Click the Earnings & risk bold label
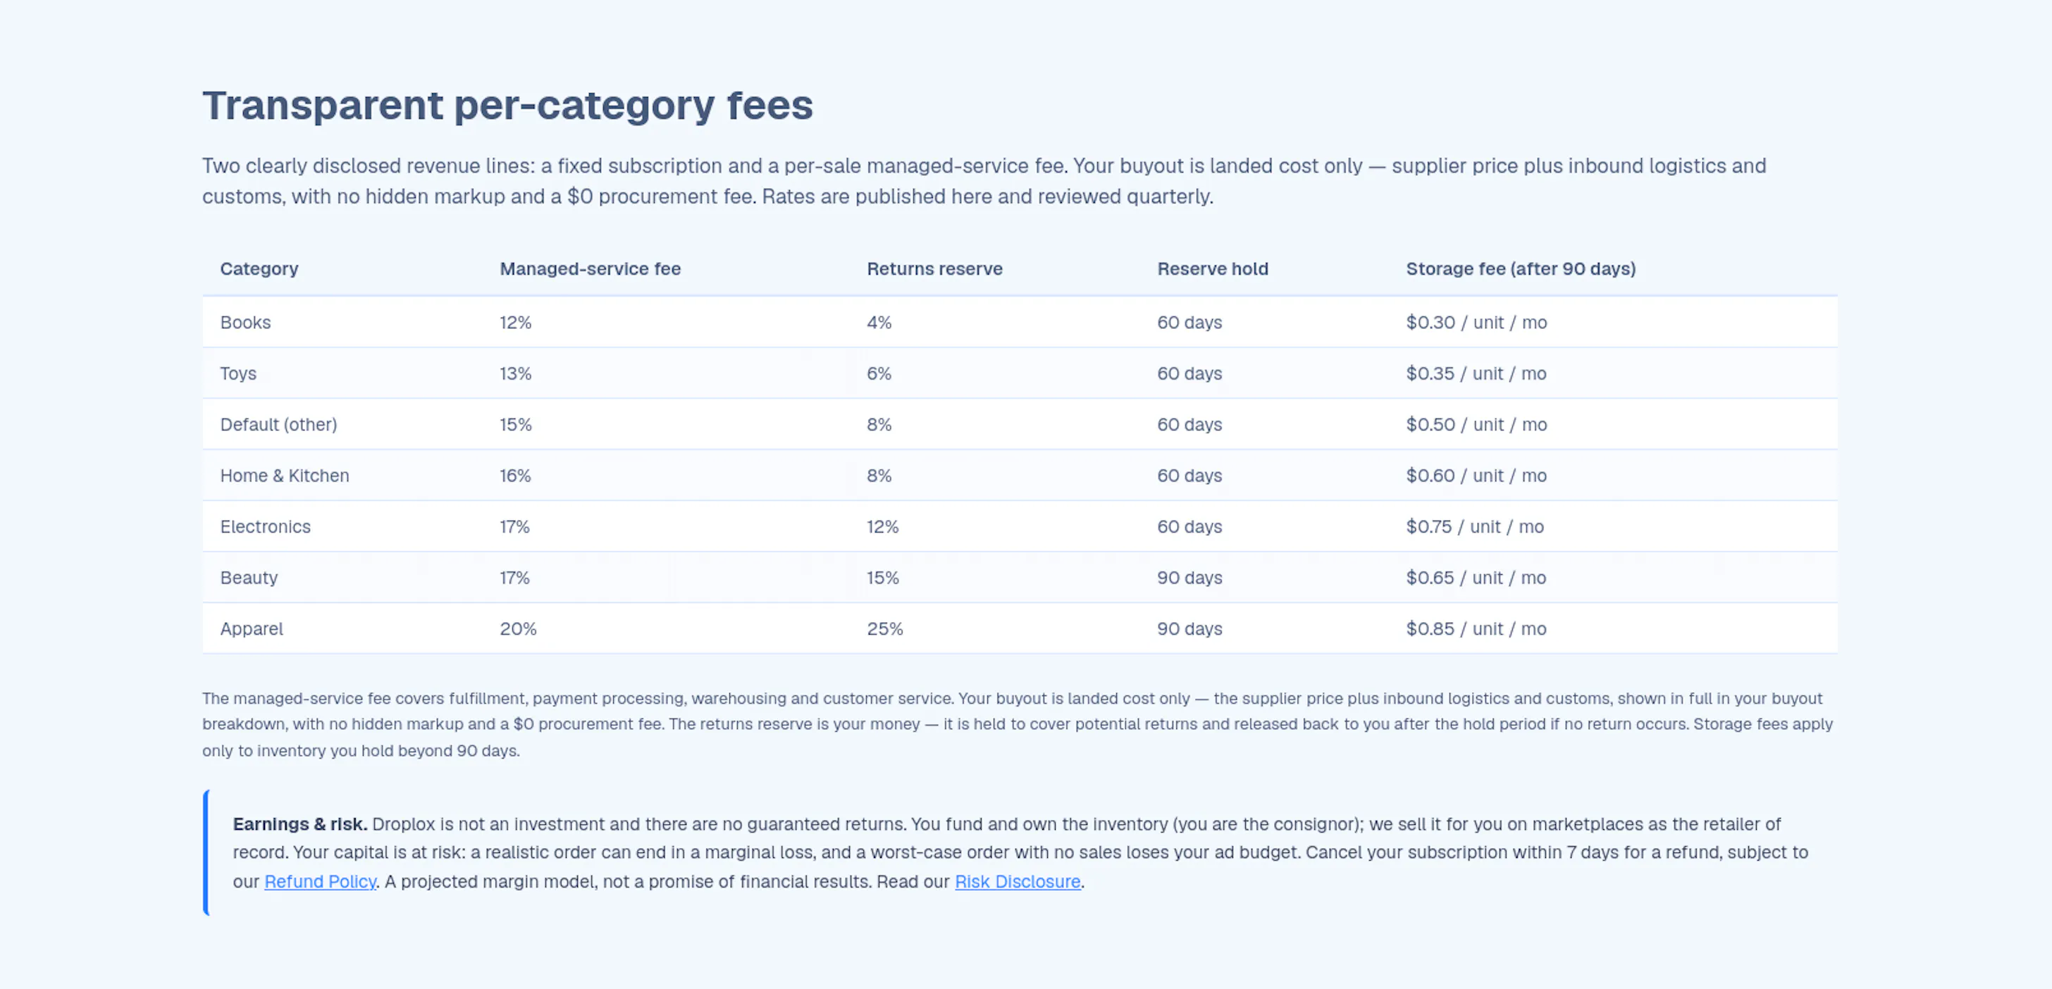This screenshot has height=989, width=2052. click(x=299, y=824)
